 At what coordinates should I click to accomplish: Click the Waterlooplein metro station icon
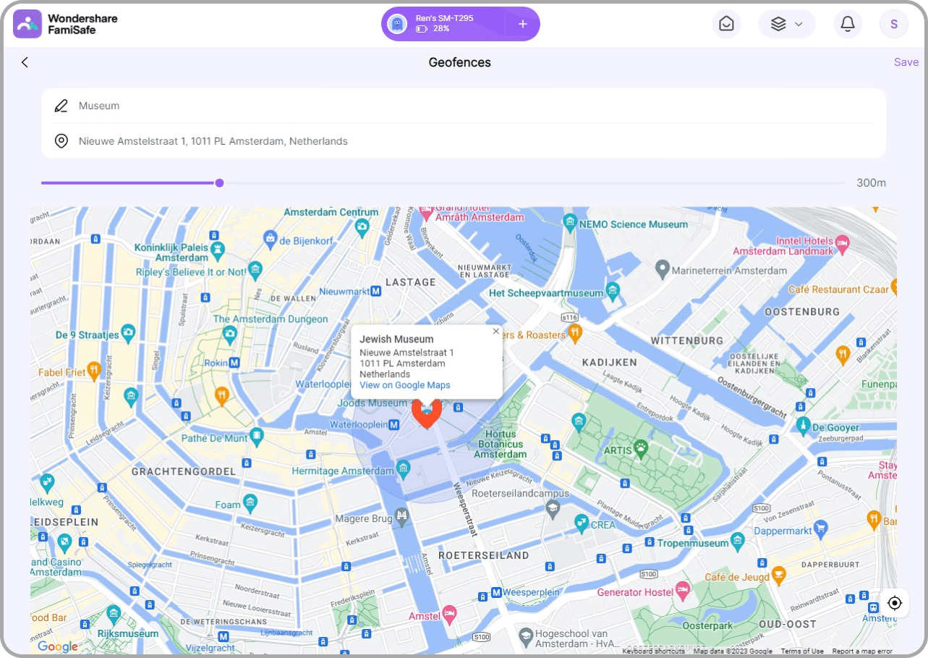pos(394,424)
